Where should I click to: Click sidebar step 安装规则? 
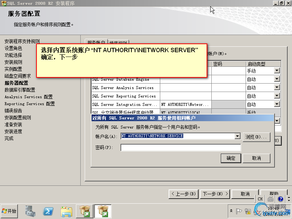pos(13,62)
